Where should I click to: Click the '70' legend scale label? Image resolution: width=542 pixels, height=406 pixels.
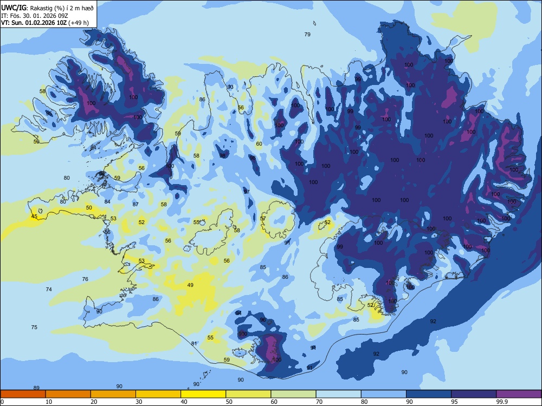pyautogui.click(x=319, y=402)
